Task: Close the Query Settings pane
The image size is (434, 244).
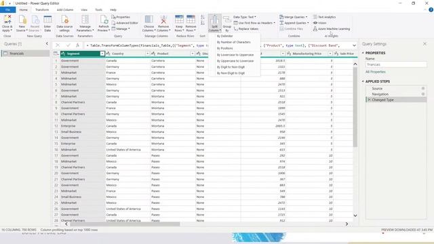Action: [x=425, y=43]
